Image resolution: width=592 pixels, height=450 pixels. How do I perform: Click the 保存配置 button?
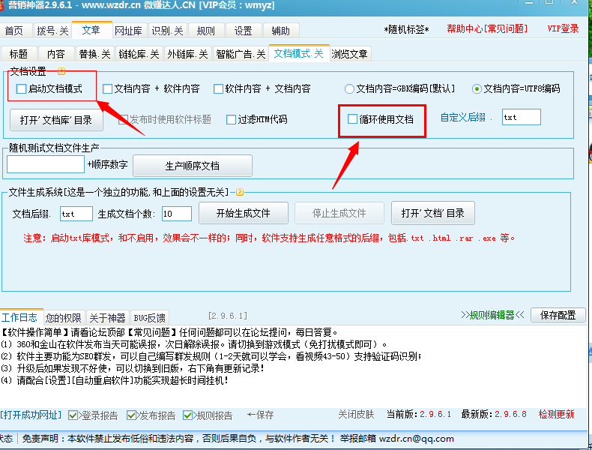click(x=558, y=315)
